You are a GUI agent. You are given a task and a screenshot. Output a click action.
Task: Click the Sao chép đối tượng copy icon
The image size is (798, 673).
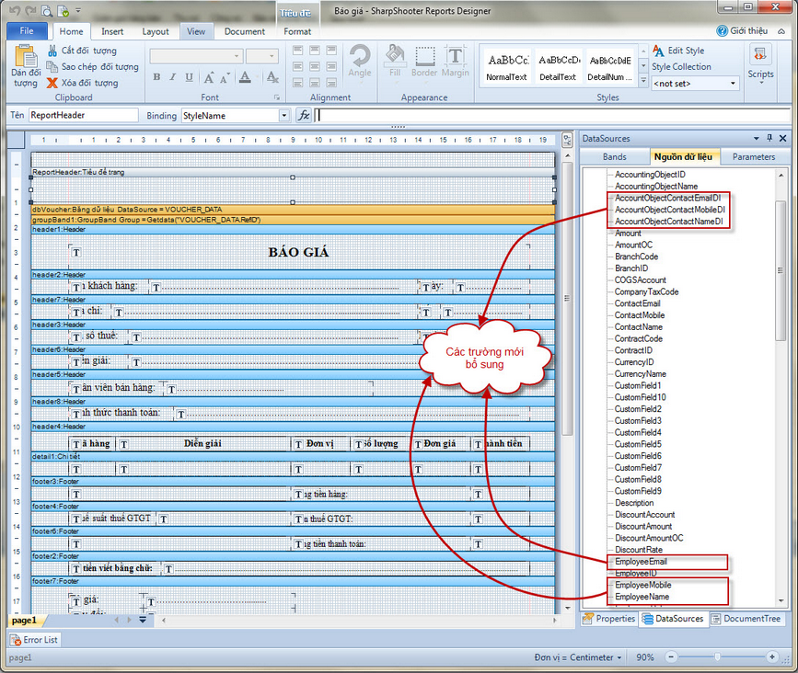tap(52, 66)
